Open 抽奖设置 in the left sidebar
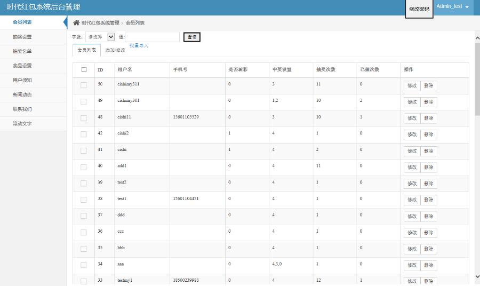Screen dimensions: 480x286 click(x=22, y=37)
